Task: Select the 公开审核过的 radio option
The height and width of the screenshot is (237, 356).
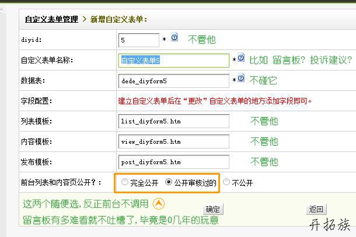Action: point(169,182)
